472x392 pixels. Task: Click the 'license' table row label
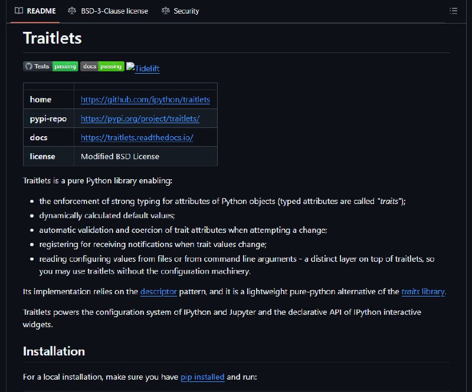42,156
